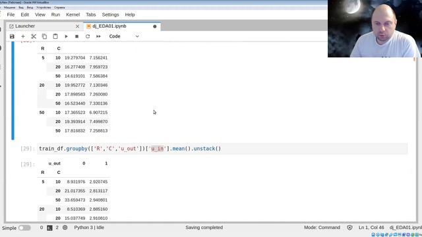Viewport: 422px width, 237px height.
Task: Toggle Simple interface mode switch
Action: tap(24, 228)
